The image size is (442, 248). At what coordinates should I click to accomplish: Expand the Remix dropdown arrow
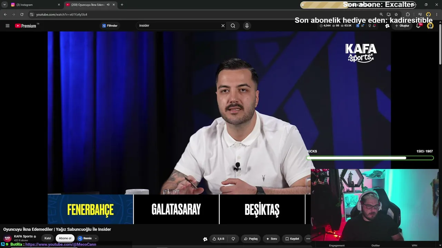pos(96,238)
